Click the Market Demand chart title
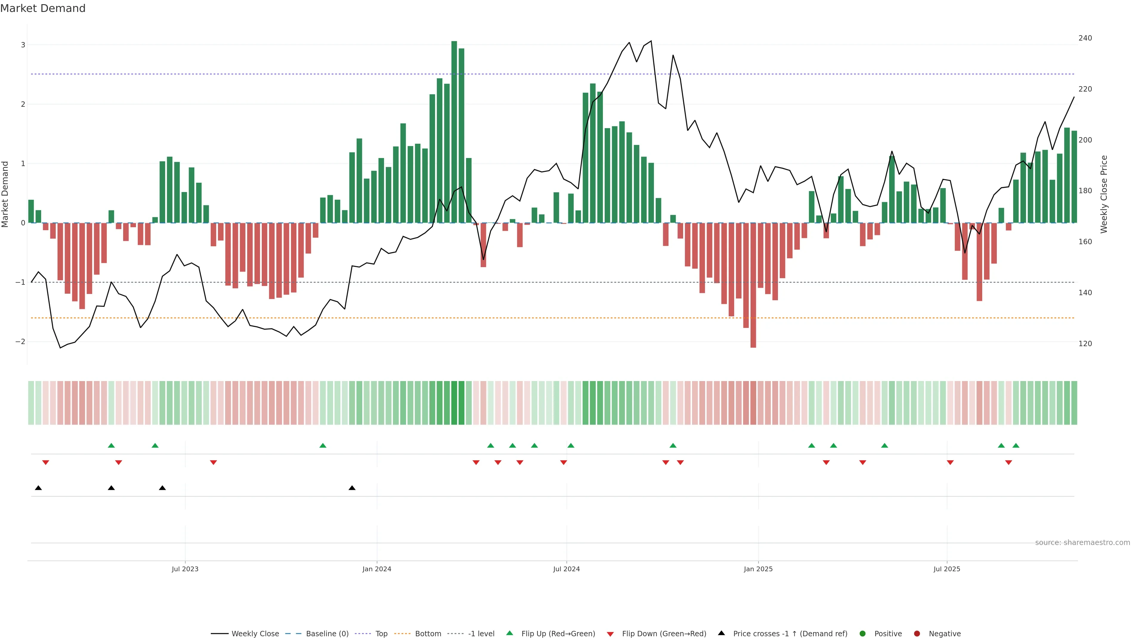The image size is (1145, 644). [43, 8]
